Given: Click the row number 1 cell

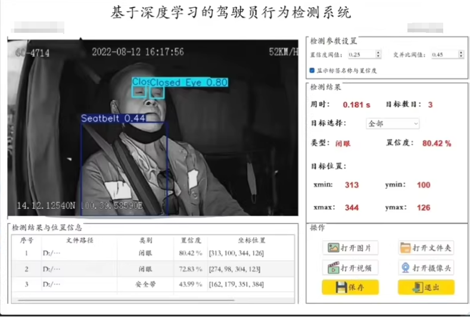Looking at the screenshot, I should (x=26, y=253).
